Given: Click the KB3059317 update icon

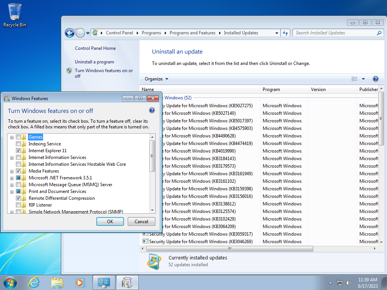Looking at the screenshot, I should pyautogui.click(x=146, y=234).
